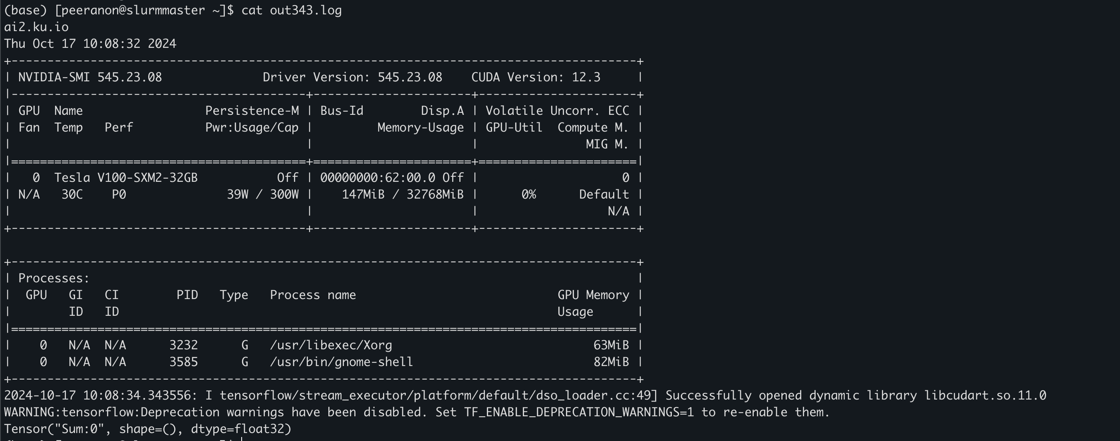Click the out343.log filename in the command
Viewport: 1120px width, 441px height.
[x=306, y=10]
